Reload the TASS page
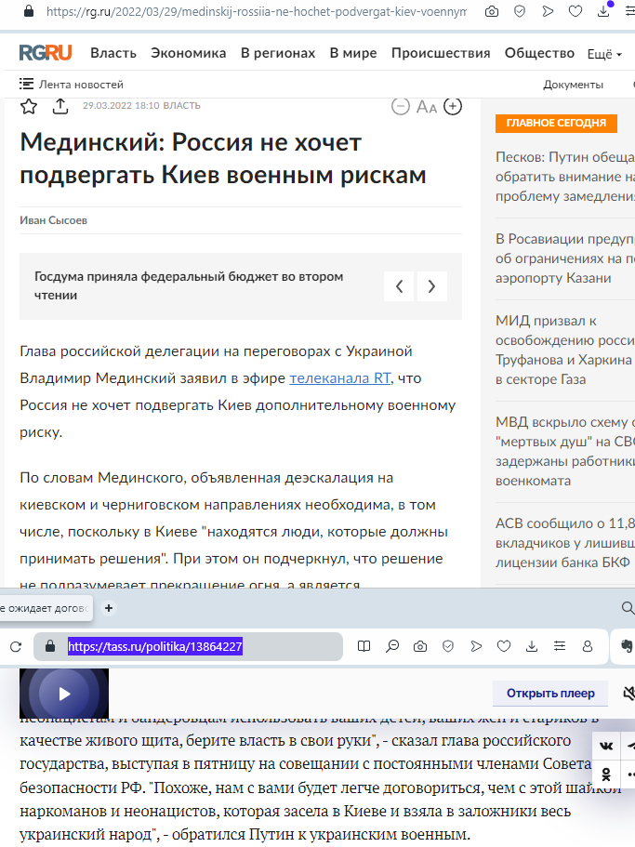635x847 pixels. point(16,646)
